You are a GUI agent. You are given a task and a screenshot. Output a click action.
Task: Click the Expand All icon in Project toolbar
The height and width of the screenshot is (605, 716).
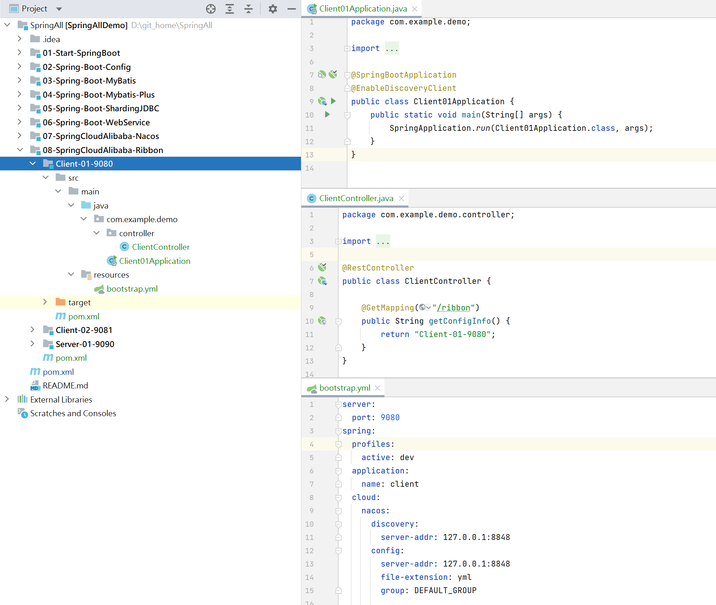pyautogui.click(x=230, y=9)
